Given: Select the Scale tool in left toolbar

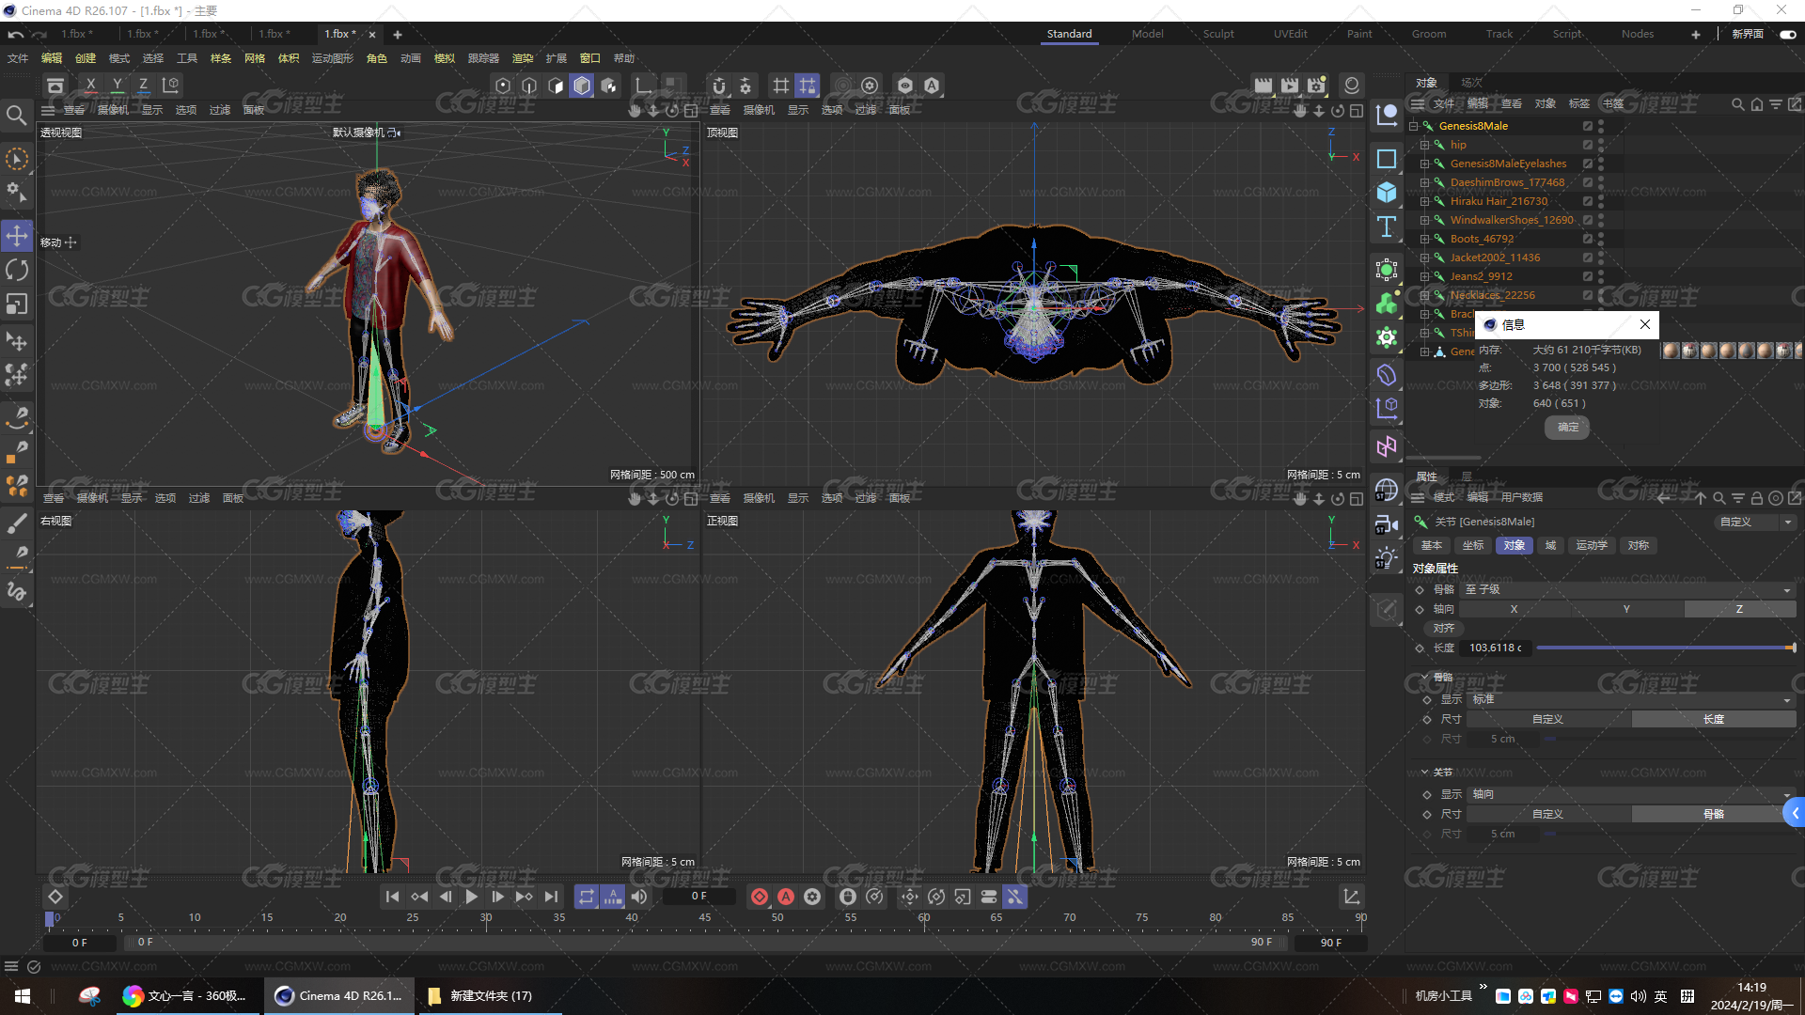Looking at the screenshot, I should 17,304.
